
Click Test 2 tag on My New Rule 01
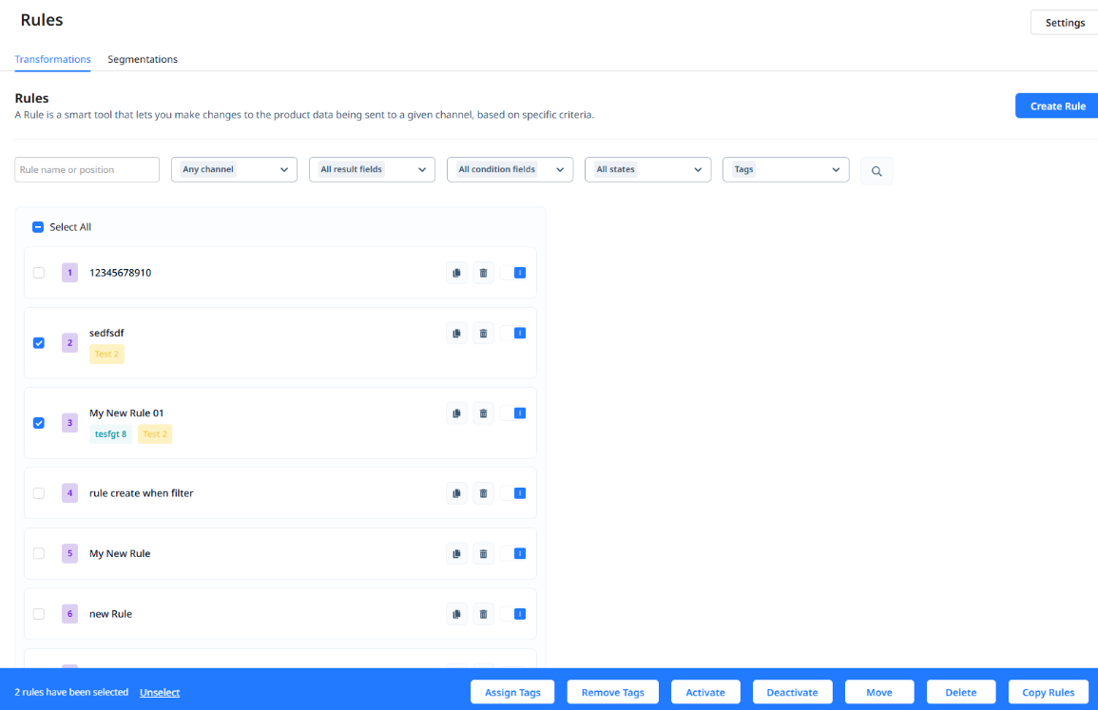point(155,434)
